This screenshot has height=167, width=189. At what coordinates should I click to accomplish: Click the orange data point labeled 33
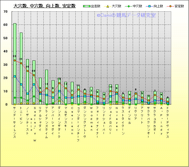15,60
